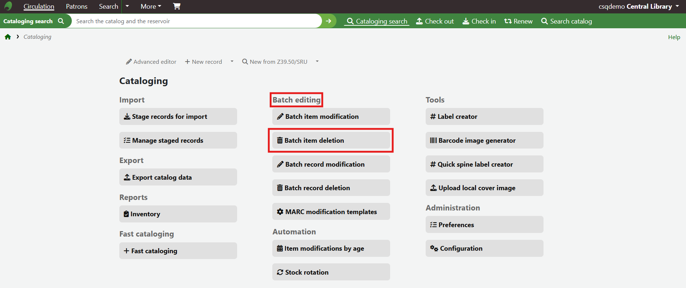686x288 pixels.
Task: Open Patrons from the top menu
Action: tap(77, 7)
